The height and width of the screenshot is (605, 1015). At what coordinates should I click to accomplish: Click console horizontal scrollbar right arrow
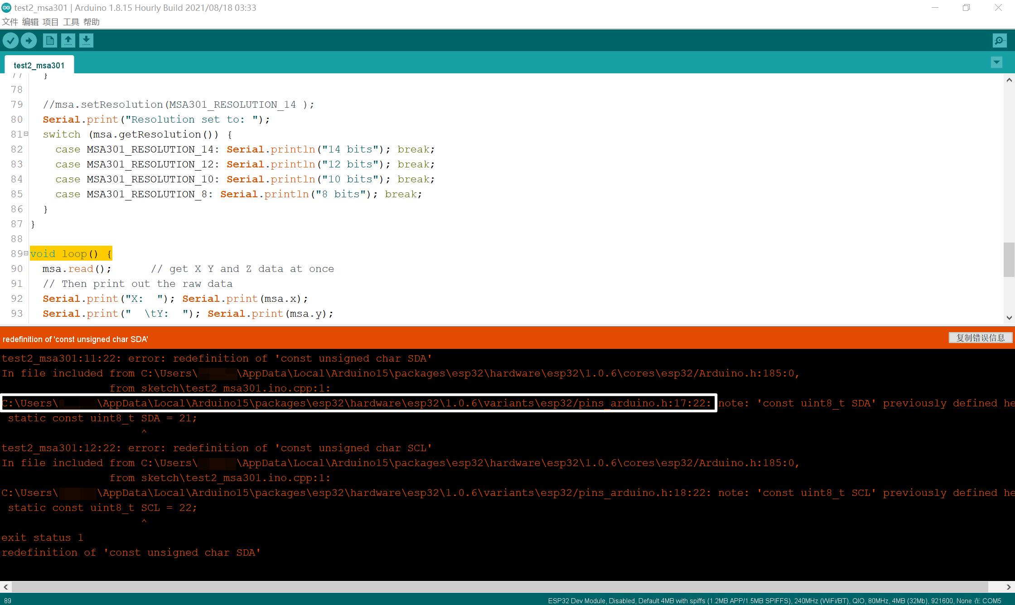point(1009,587)
